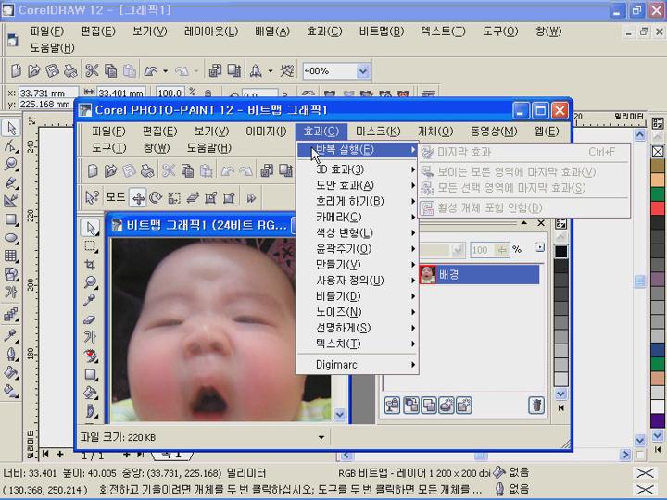The image size is (667, 500).
Task: Click Import icon in CorelDRAW toolbar
Action: 215,70
